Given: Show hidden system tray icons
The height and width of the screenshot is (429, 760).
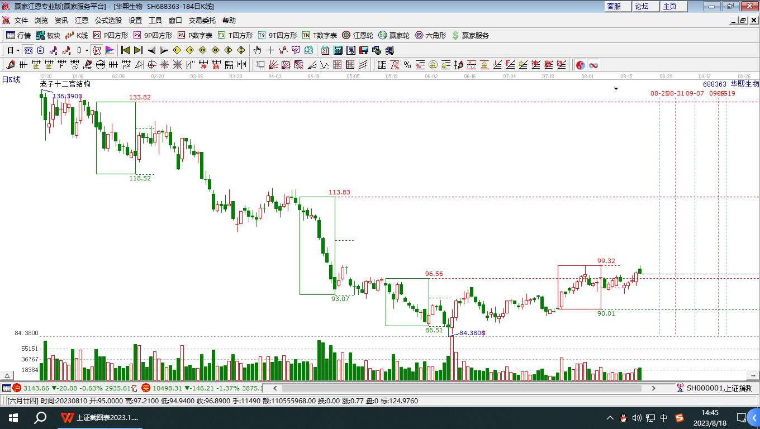Looking at the screenshot, I should click(x=610, y=418).
